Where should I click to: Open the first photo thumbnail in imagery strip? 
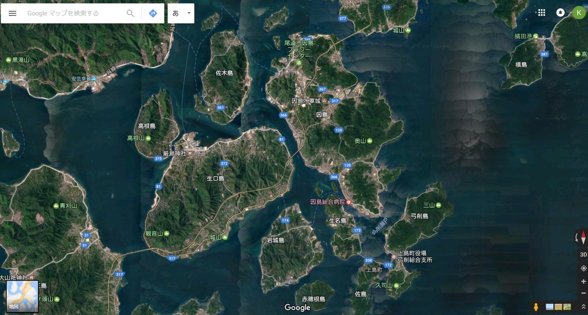[x=550, y=307]
